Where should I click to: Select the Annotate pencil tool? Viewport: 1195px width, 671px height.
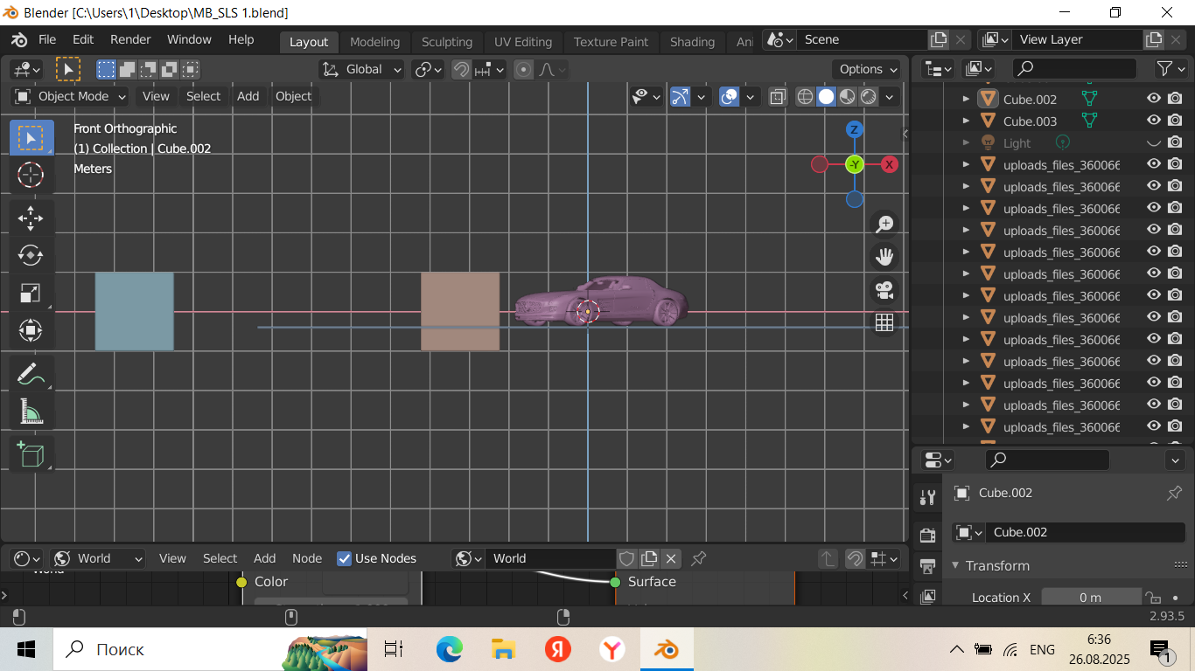31,374
